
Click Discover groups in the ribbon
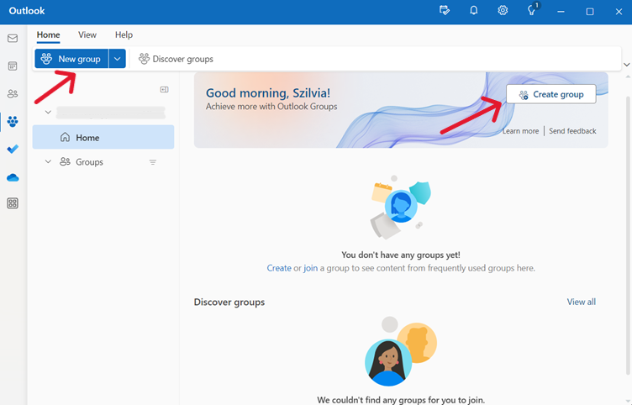click(x=176, y=59)
